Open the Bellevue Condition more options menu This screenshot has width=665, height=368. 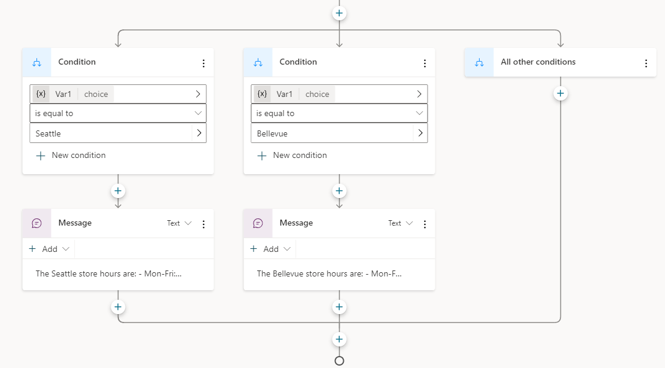[x=425, y=63]
